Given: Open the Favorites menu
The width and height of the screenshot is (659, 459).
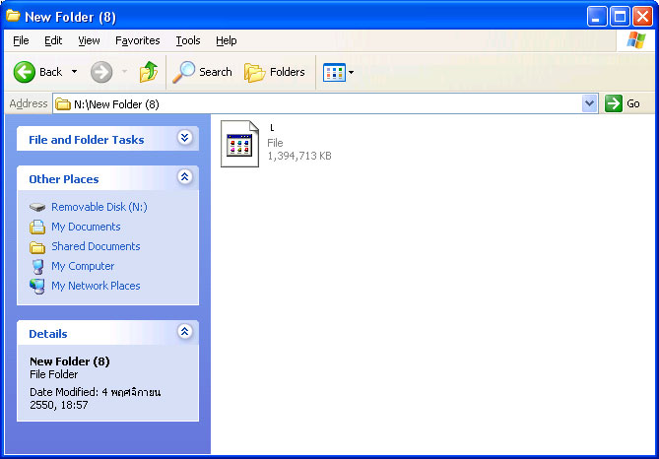Looking at the screenshot, I should (x=138, y=40).
